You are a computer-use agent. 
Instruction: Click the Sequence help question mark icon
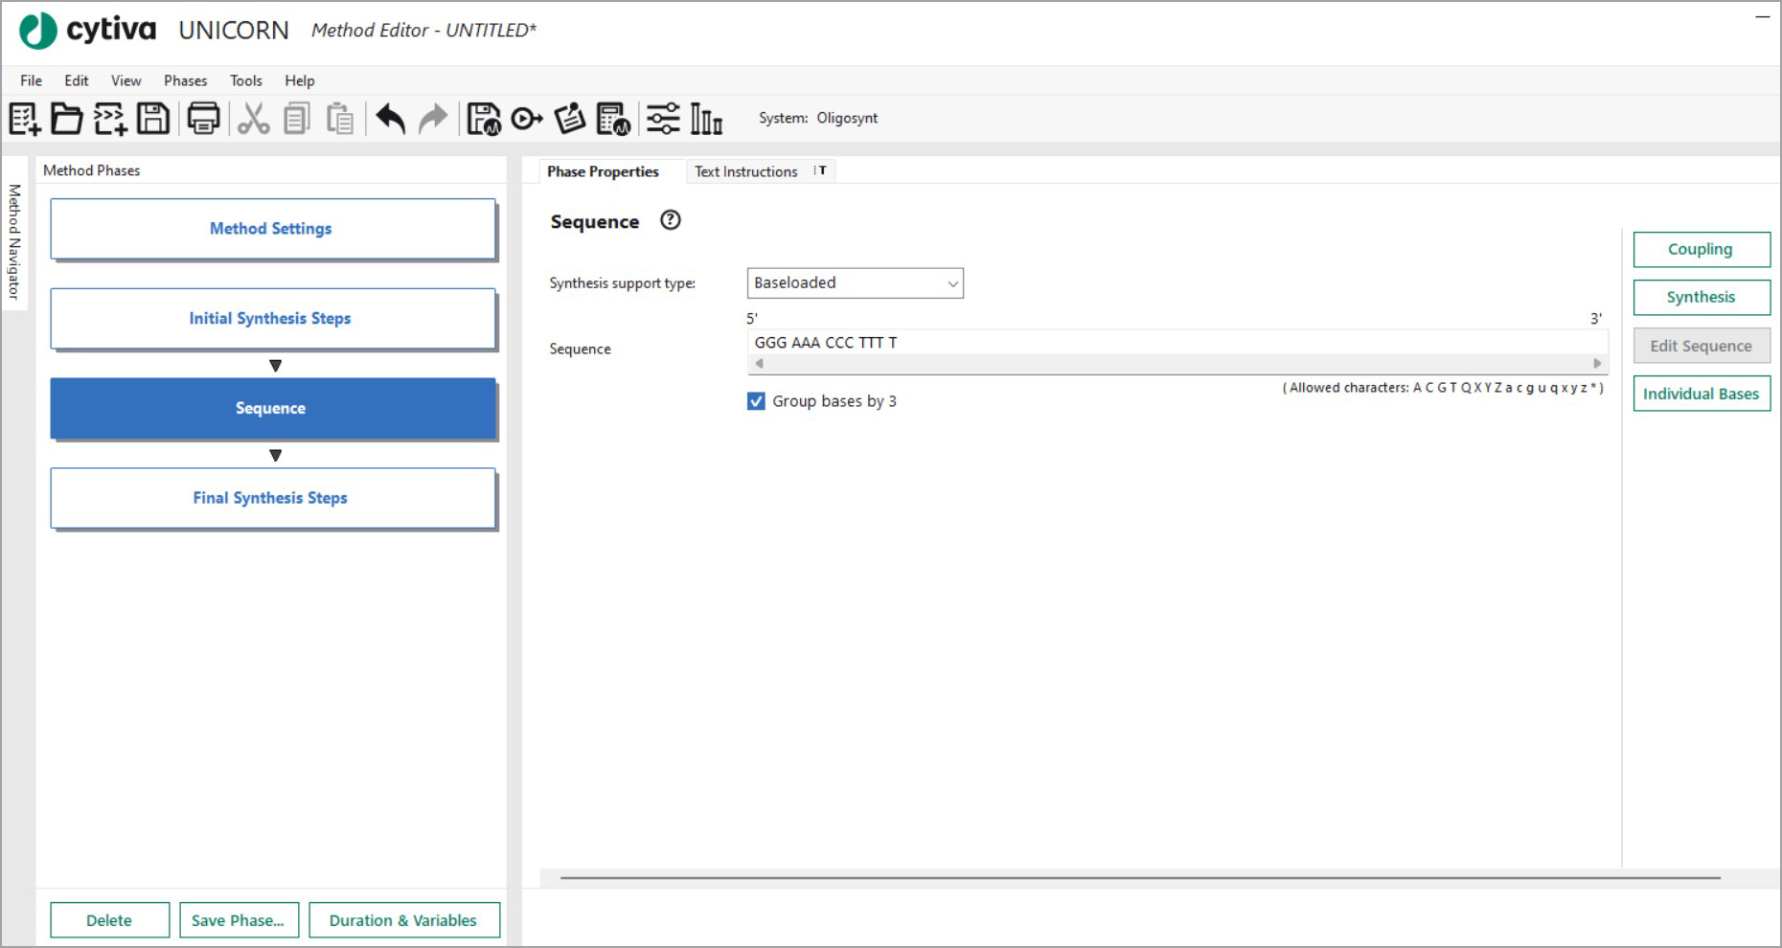coord(671,220)
